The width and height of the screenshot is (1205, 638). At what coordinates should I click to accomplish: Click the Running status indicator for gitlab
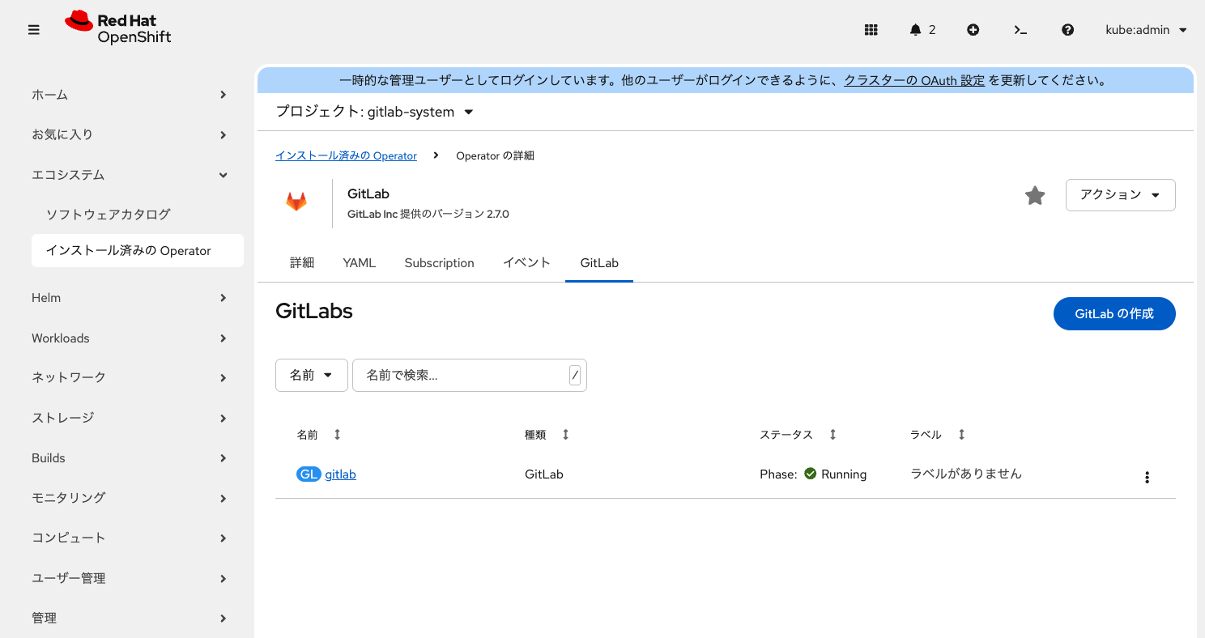pos(834,474)
